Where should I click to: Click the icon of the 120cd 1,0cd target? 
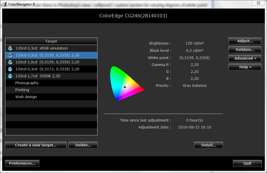10,62
